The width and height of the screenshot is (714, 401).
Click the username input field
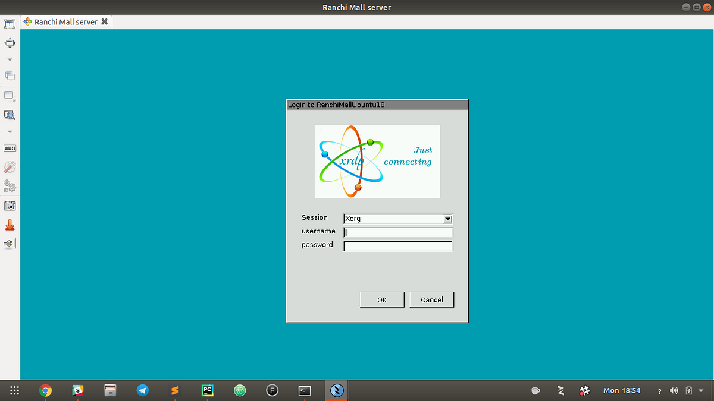coord(398,232)
